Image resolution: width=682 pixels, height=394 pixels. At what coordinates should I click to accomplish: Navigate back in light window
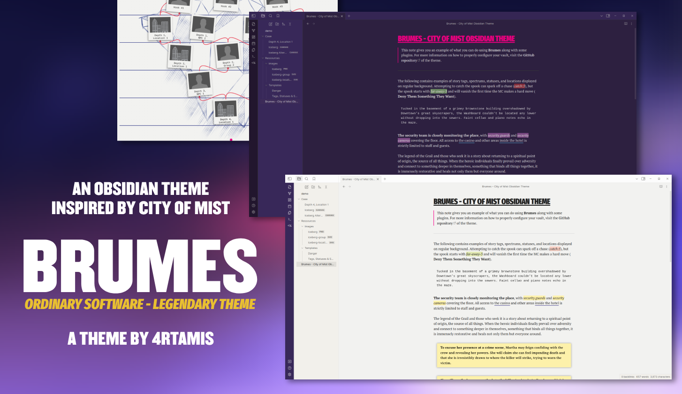point(344,186)
